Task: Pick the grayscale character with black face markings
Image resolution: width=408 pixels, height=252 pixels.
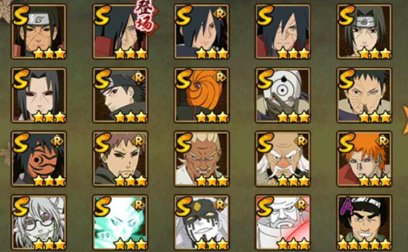Action: tap(202, 223)
